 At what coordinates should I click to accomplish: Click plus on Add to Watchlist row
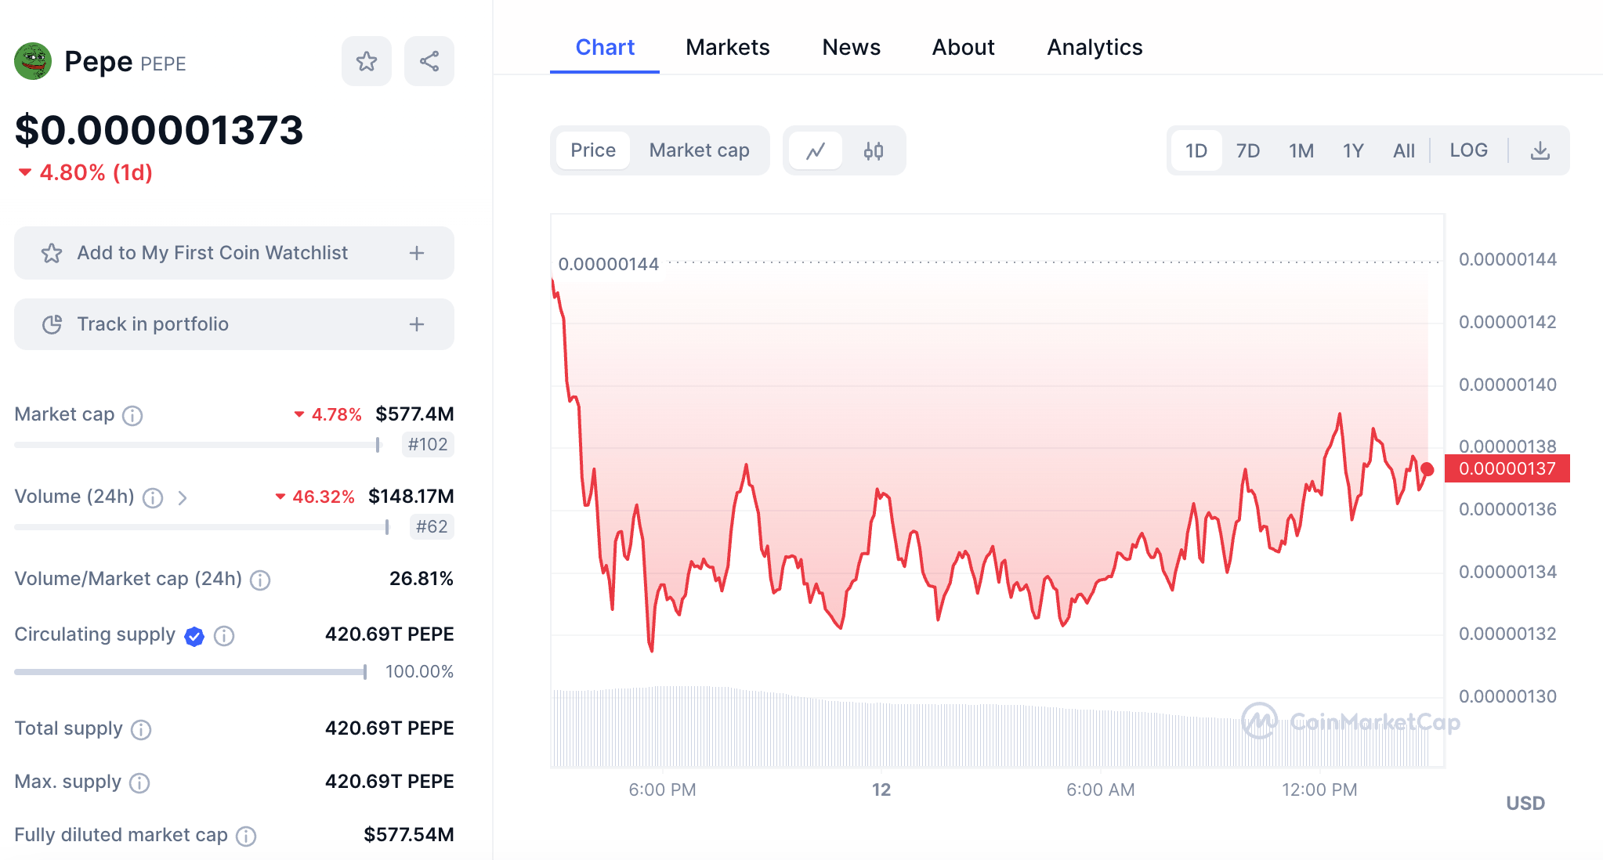417,253
